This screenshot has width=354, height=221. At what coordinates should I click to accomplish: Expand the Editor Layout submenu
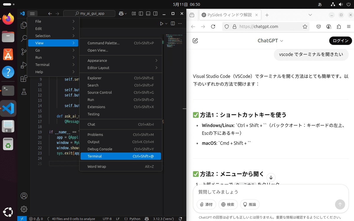[x=121, y=68]
